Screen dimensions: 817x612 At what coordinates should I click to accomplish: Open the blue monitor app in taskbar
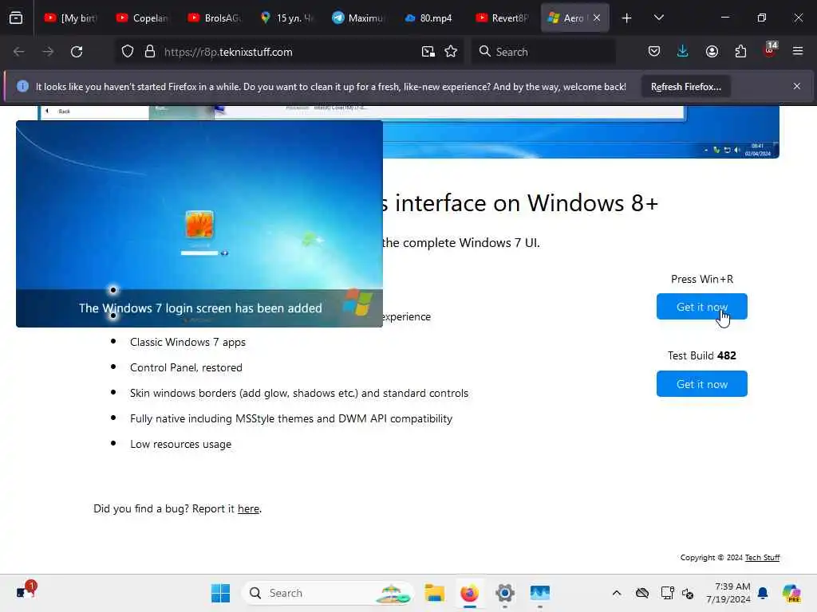coord(540,593)
